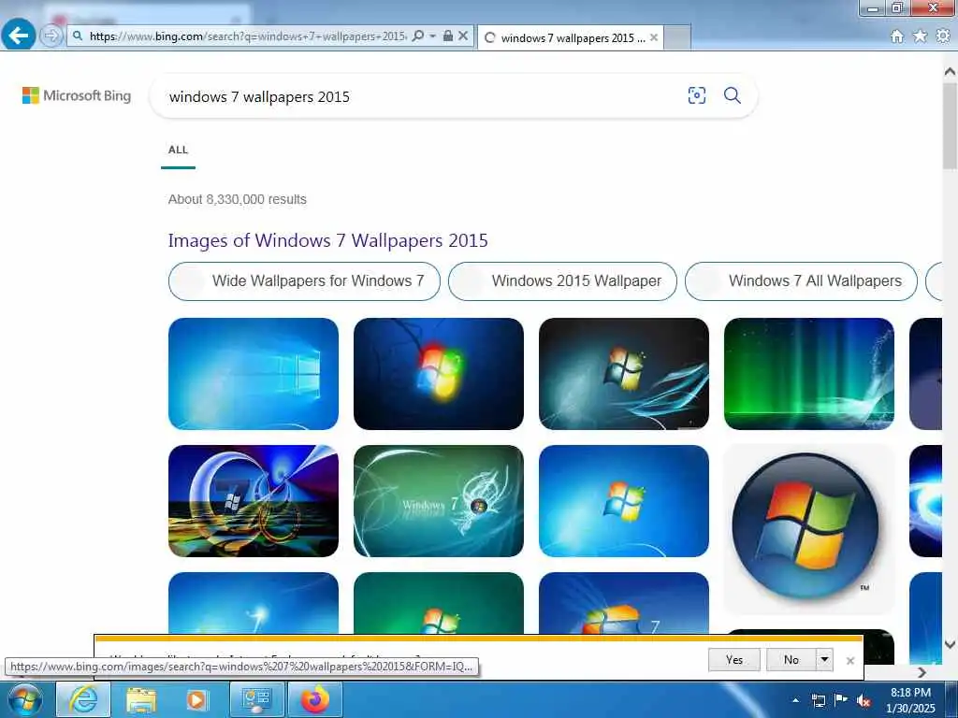958x718 pixels.
Task: Show hidden tray icons arrow
Action: pyautogui.click(x=795, y=700)
